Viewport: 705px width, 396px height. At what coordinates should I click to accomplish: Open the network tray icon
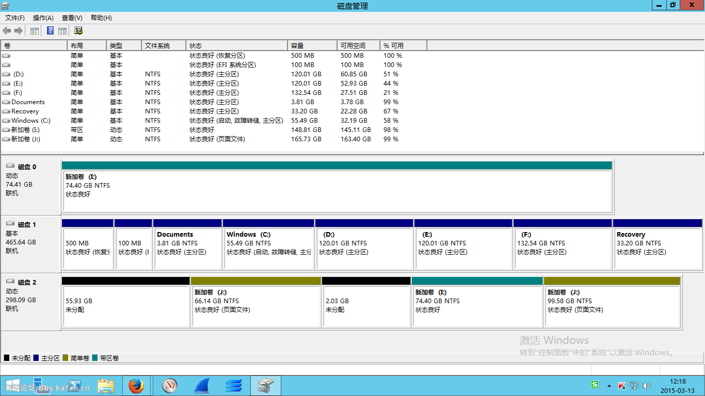point(634,386)
